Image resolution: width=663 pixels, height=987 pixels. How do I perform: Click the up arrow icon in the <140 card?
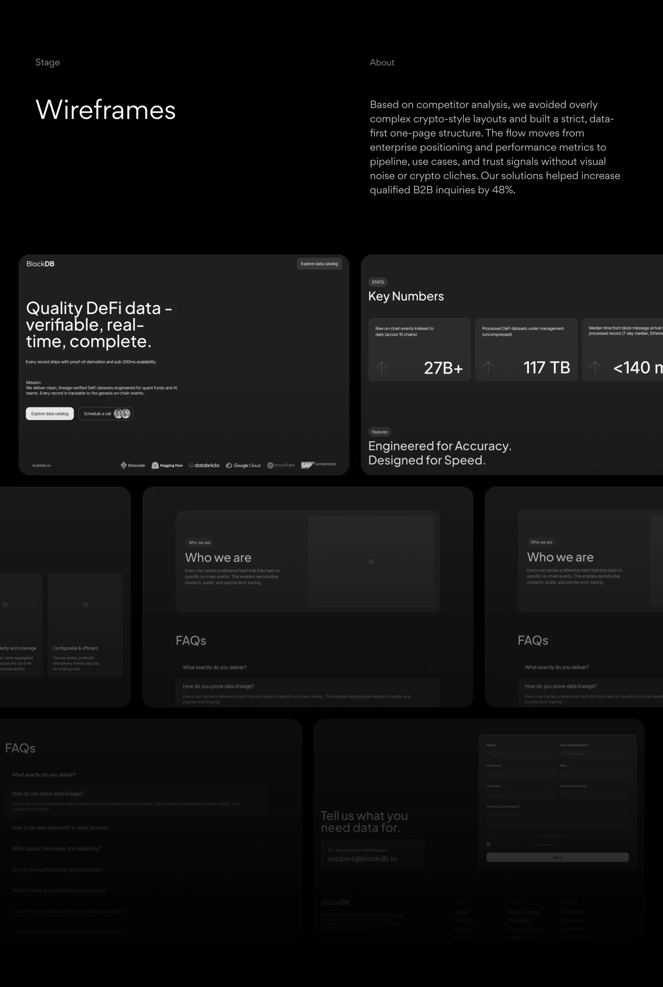pos(595,367)
